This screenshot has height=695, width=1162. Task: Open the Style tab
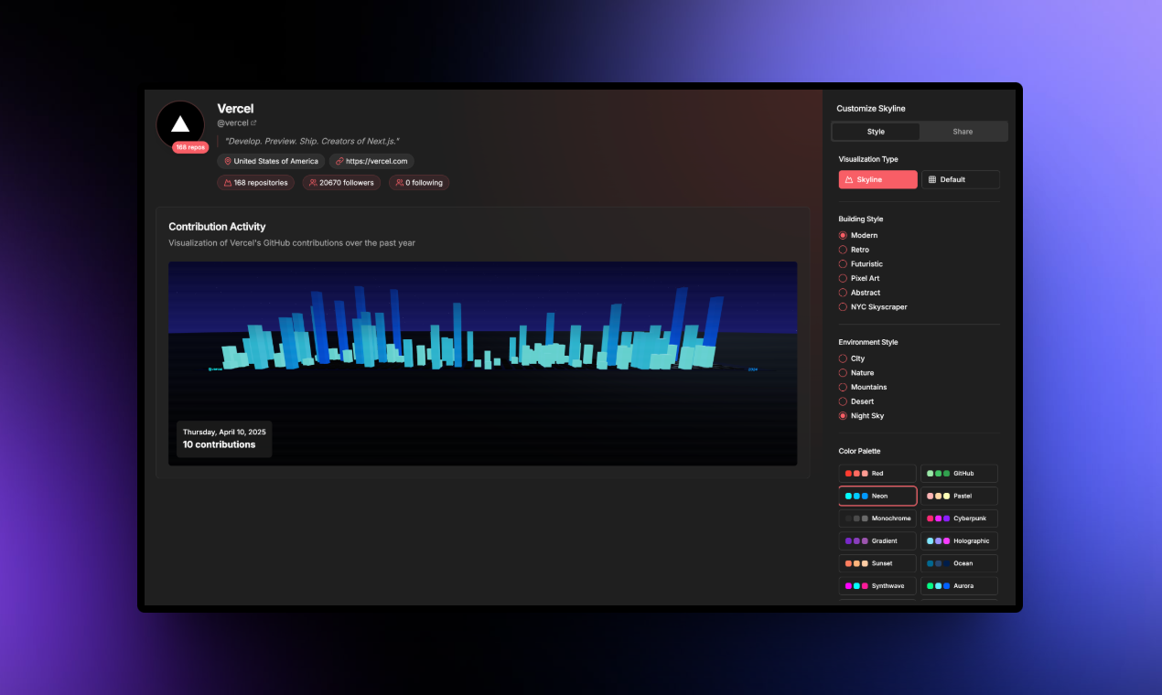tap(876, 132)
